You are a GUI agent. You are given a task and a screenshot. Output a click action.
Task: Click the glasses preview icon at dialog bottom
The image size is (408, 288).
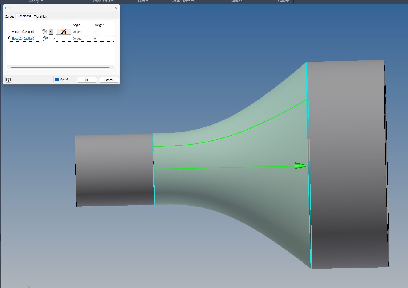tap(64, 79)
